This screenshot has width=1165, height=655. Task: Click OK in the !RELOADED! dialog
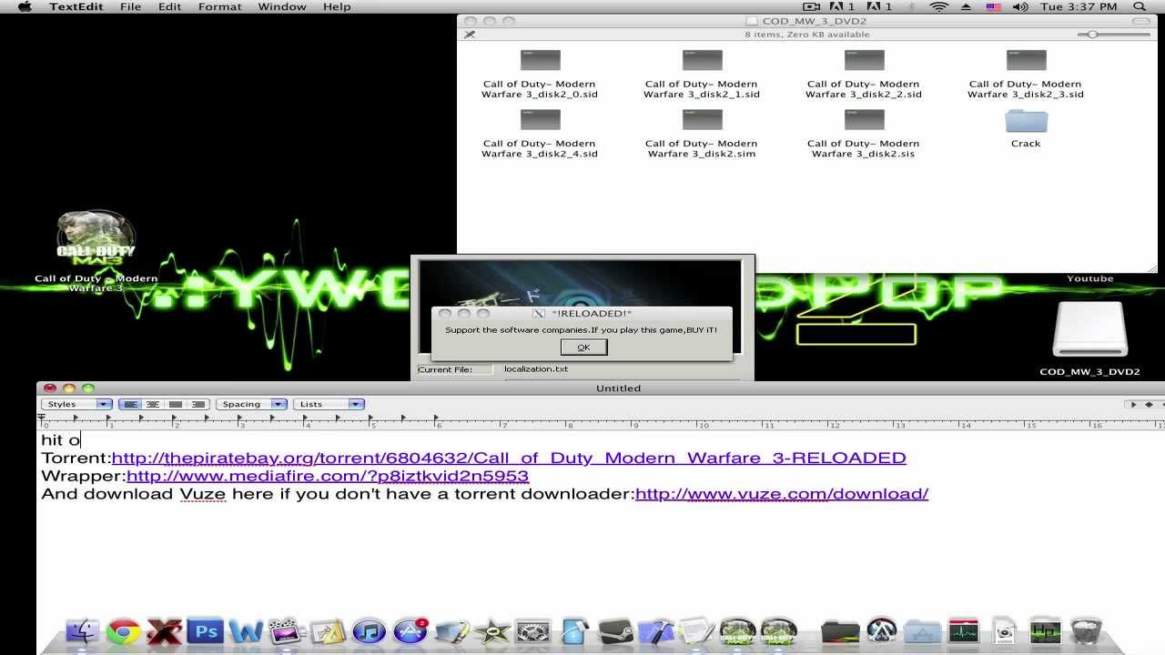click(x=583, y=347)
